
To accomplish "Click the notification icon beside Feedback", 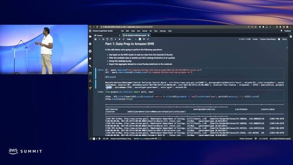I will (x=282, y=31).
